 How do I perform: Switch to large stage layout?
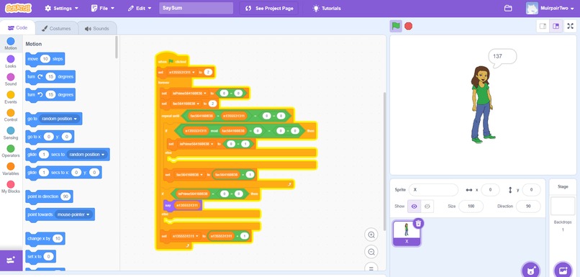point(556,26)
